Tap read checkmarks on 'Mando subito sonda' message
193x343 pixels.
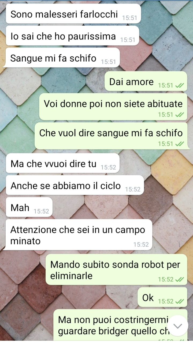tap(179, 279)
